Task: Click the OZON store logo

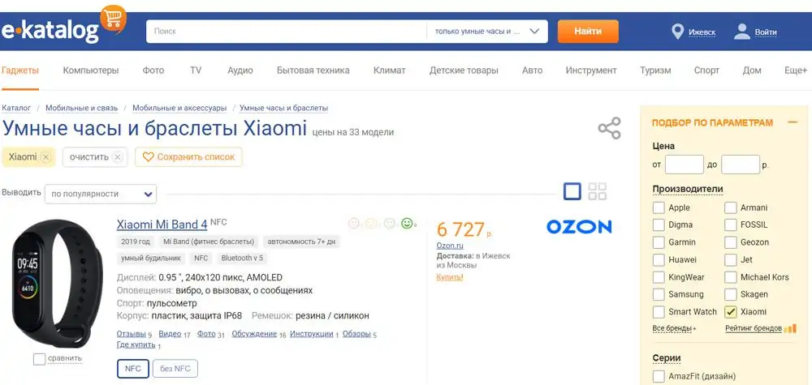Action: [x=579, y=226]
